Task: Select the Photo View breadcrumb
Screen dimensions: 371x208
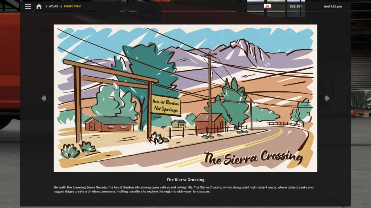Action: click(x=72, y=6)
